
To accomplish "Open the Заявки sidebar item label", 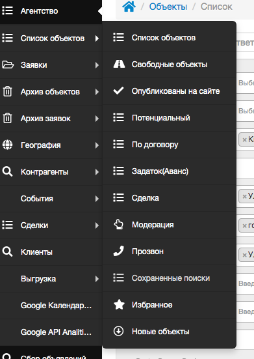I will [x=34, y=65].
